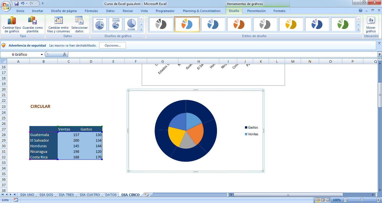This screenshot has height=203, width=382.
Task: Switch to Page Layout view button
Action: 323,200
